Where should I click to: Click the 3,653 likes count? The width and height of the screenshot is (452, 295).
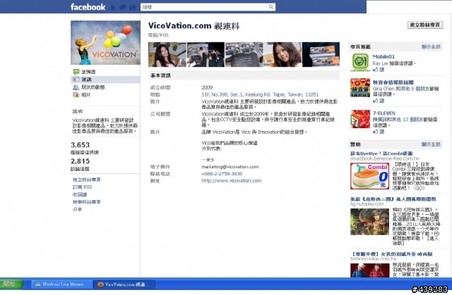pos(81,145)
